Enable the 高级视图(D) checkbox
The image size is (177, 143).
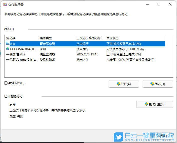coord(6,83)
